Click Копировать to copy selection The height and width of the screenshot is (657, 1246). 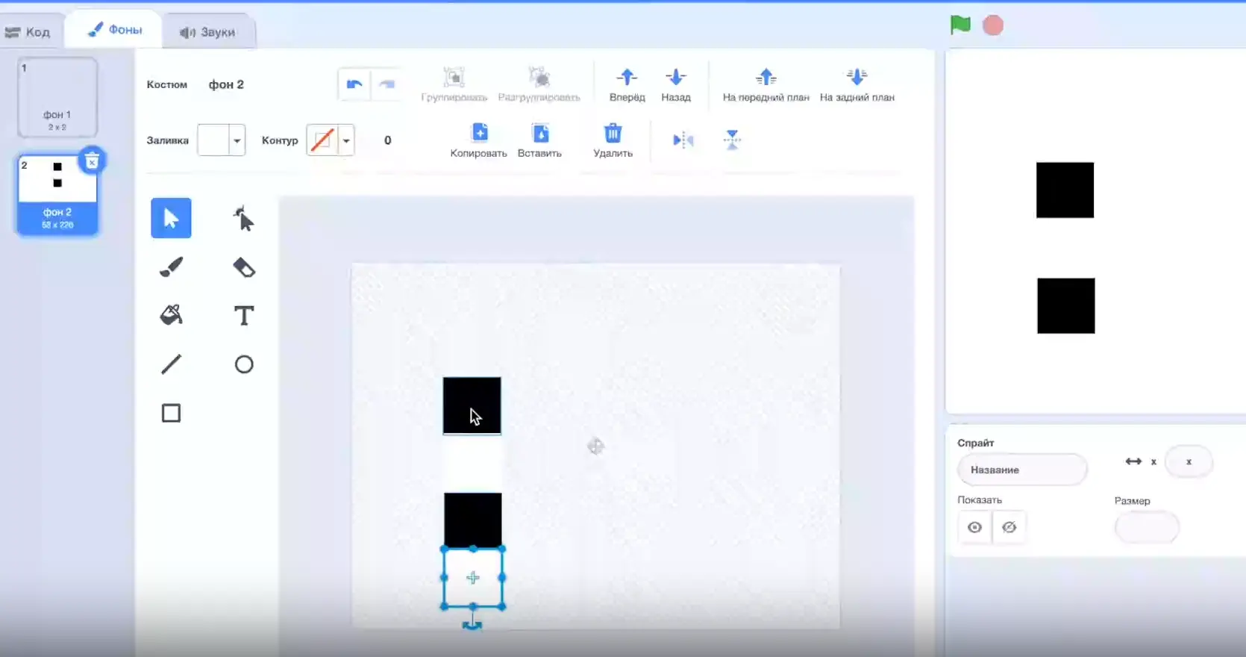pos(479,140)
